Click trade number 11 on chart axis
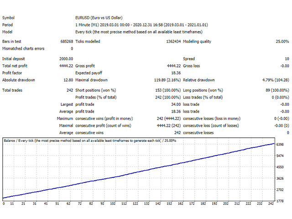 click(12, 203)
